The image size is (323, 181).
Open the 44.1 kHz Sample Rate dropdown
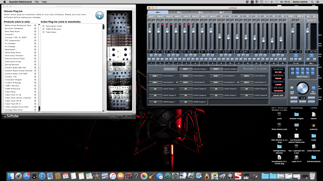coord(278,72)
